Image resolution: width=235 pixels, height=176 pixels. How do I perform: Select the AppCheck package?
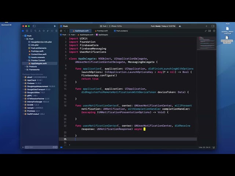(33, 80)
